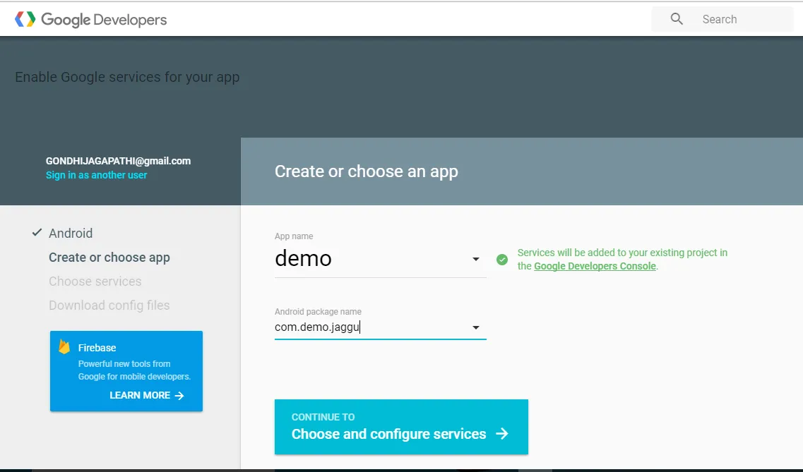
Task: Continue to Choose and configure services
Action: point(401,427)
